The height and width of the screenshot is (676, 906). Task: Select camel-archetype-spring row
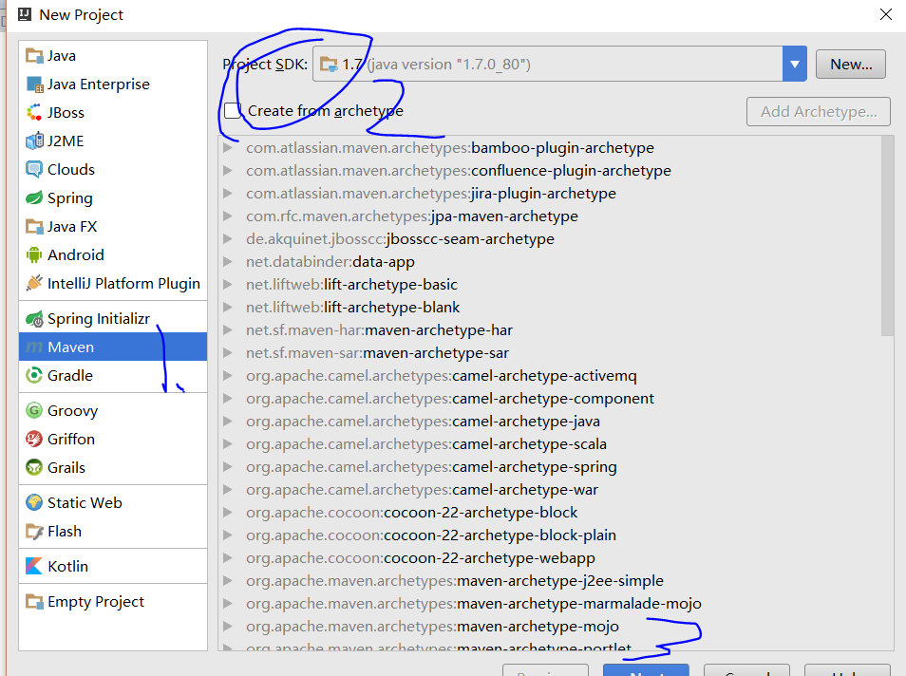click(x=550, y=467)
